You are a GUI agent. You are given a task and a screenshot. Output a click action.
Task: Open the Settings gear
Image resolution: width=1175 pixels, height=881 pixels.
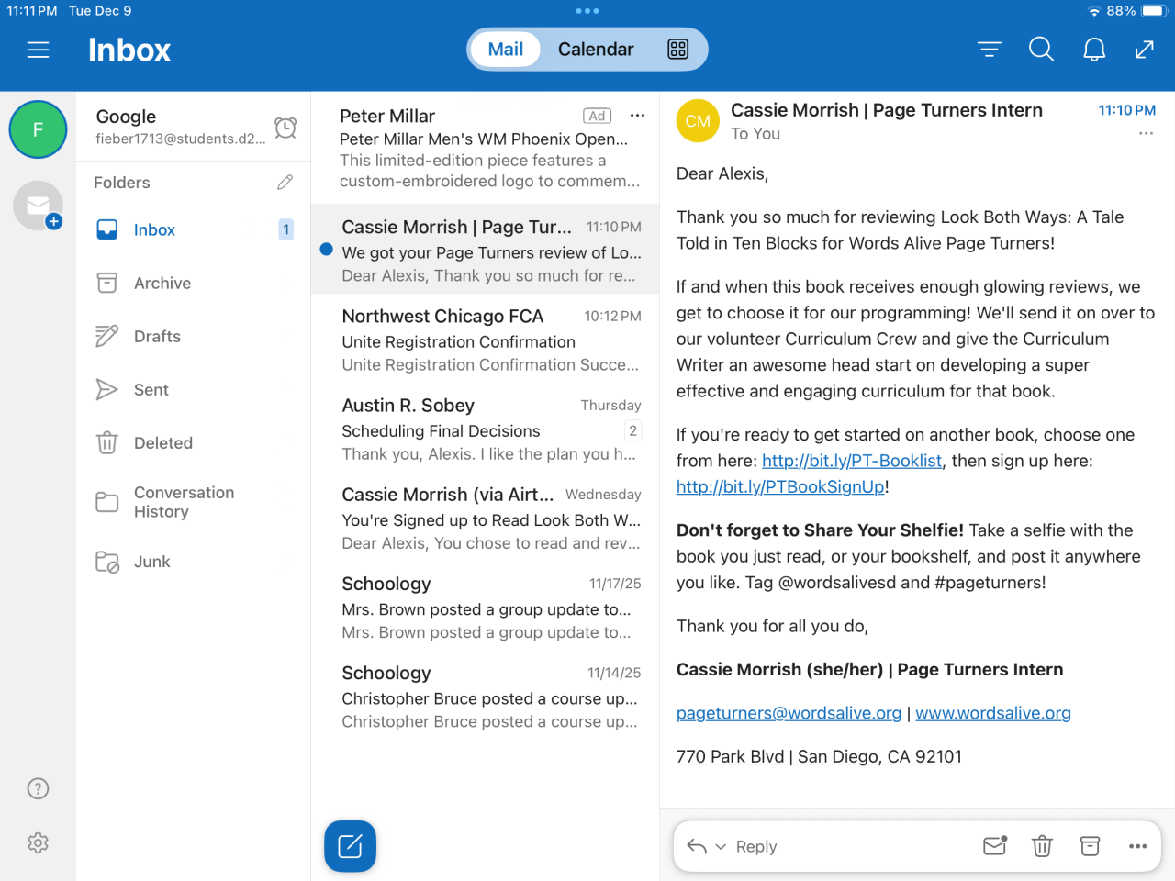(x=38, y=842)
